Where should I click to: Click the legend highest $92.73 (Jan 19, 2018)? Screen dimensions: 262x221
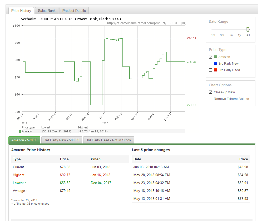pos(93,132)
